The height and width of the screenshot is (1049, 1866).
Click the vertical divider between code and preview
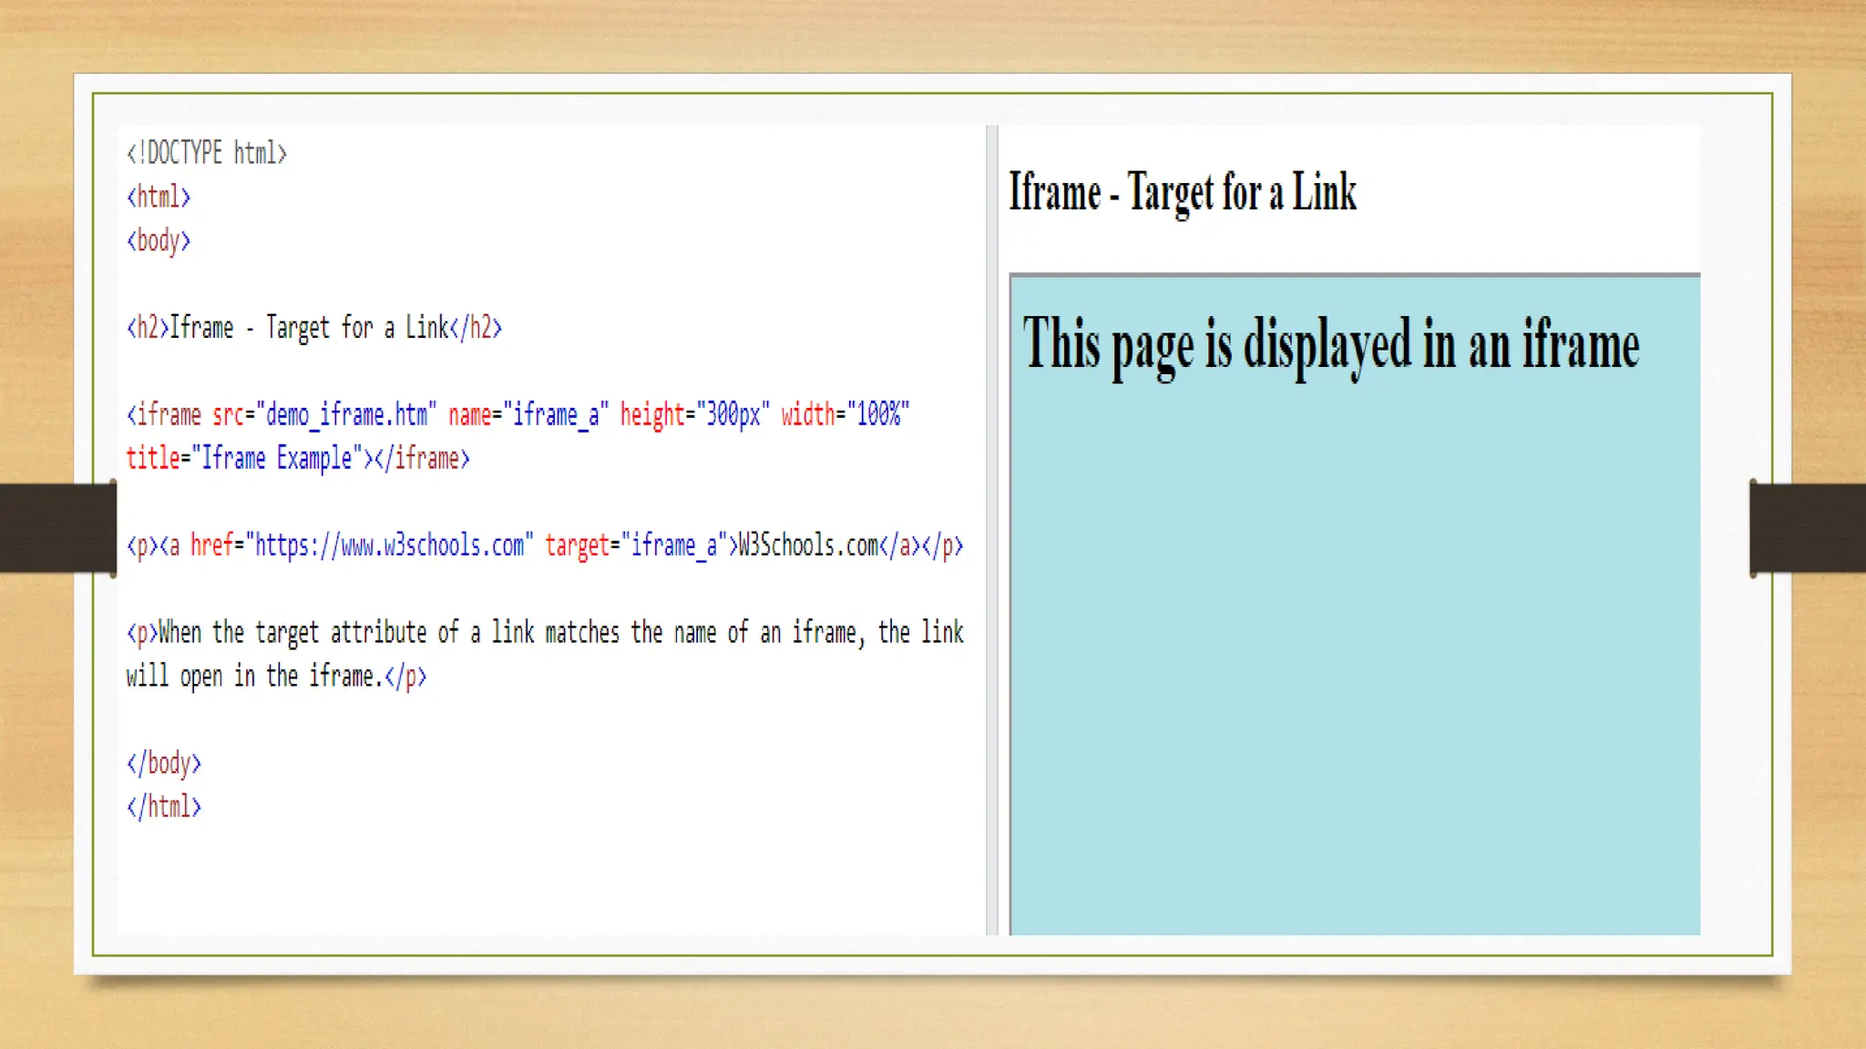click(992, 528)
